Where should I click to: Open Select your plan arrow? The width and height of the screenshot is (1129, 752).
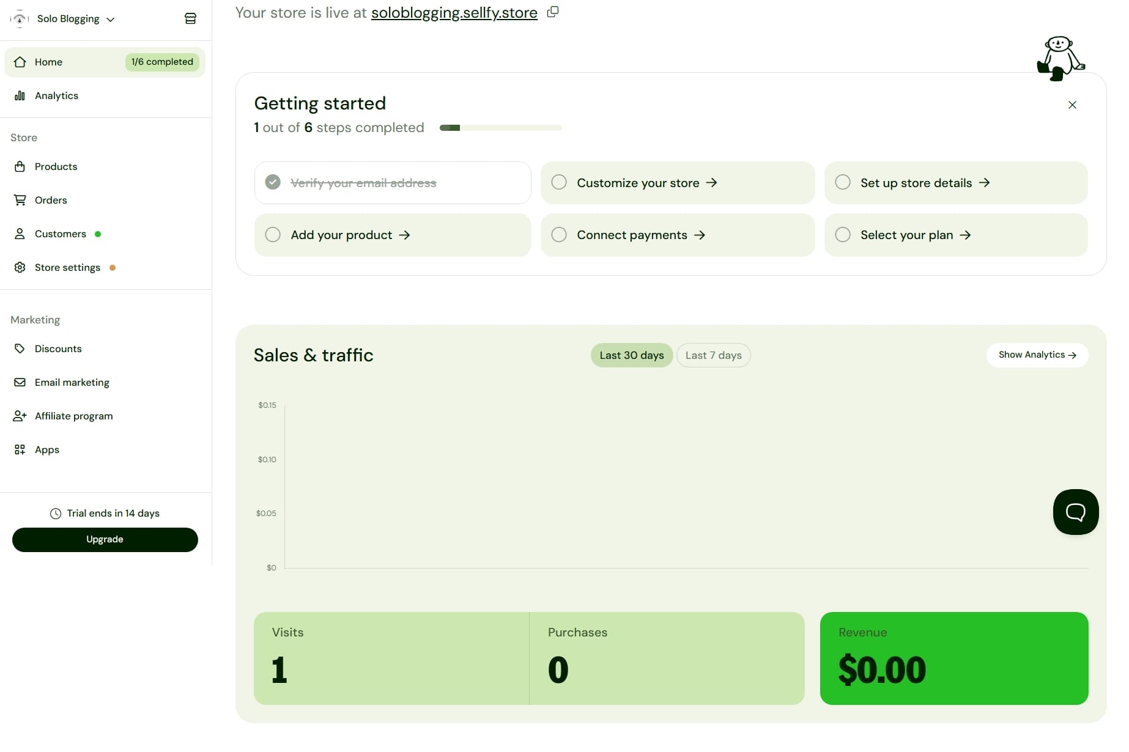965,235
